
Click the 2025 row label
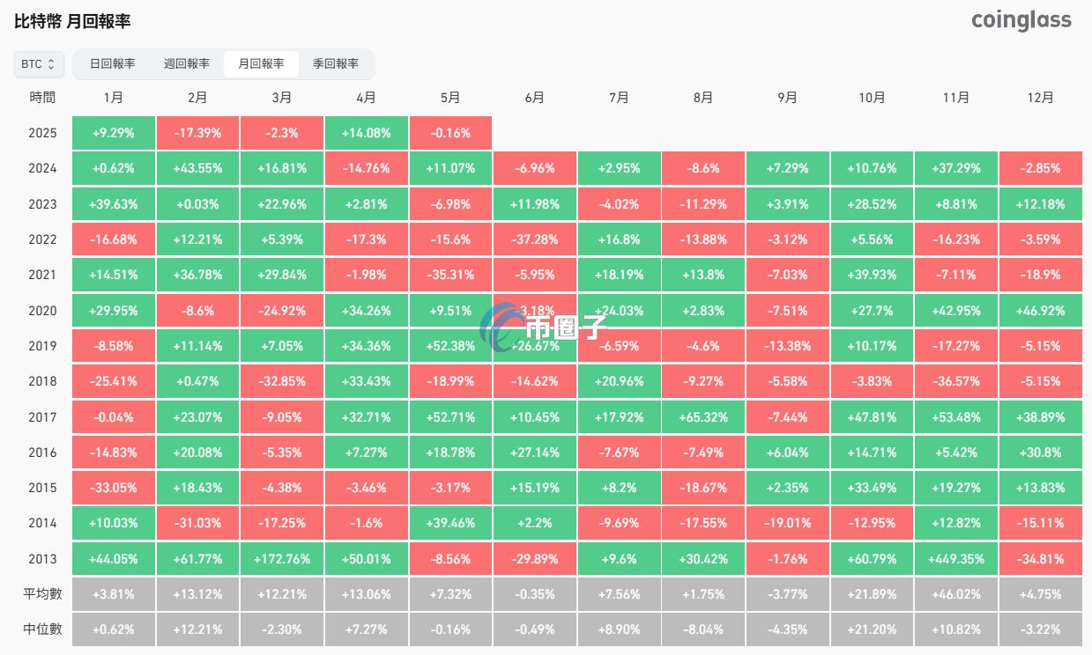(x=41, y=133)
